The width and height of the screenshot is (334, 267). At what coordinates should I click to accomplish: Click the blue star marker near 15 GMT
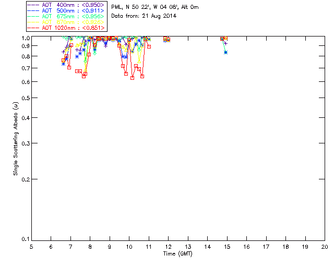pos(226,52)
